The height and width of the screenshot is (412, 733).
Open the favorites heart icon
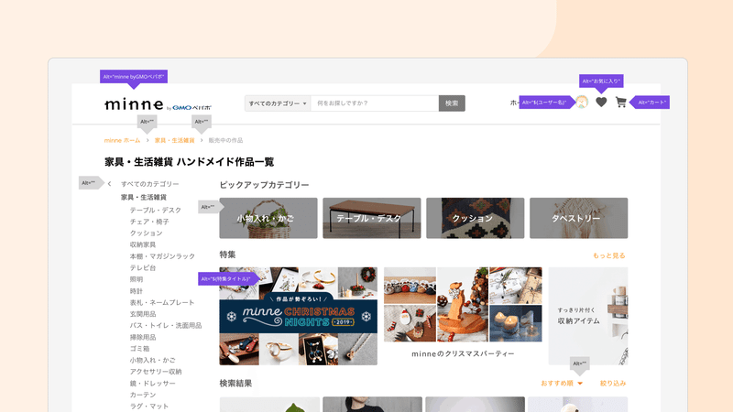point(601,102)
